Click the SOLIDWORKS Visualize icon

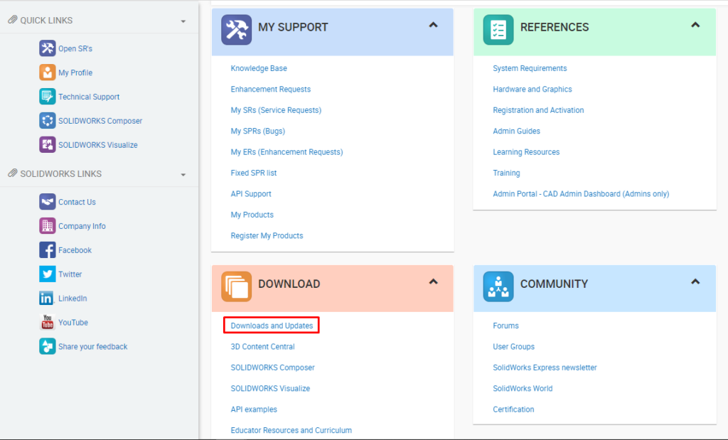tap(45, 144)
